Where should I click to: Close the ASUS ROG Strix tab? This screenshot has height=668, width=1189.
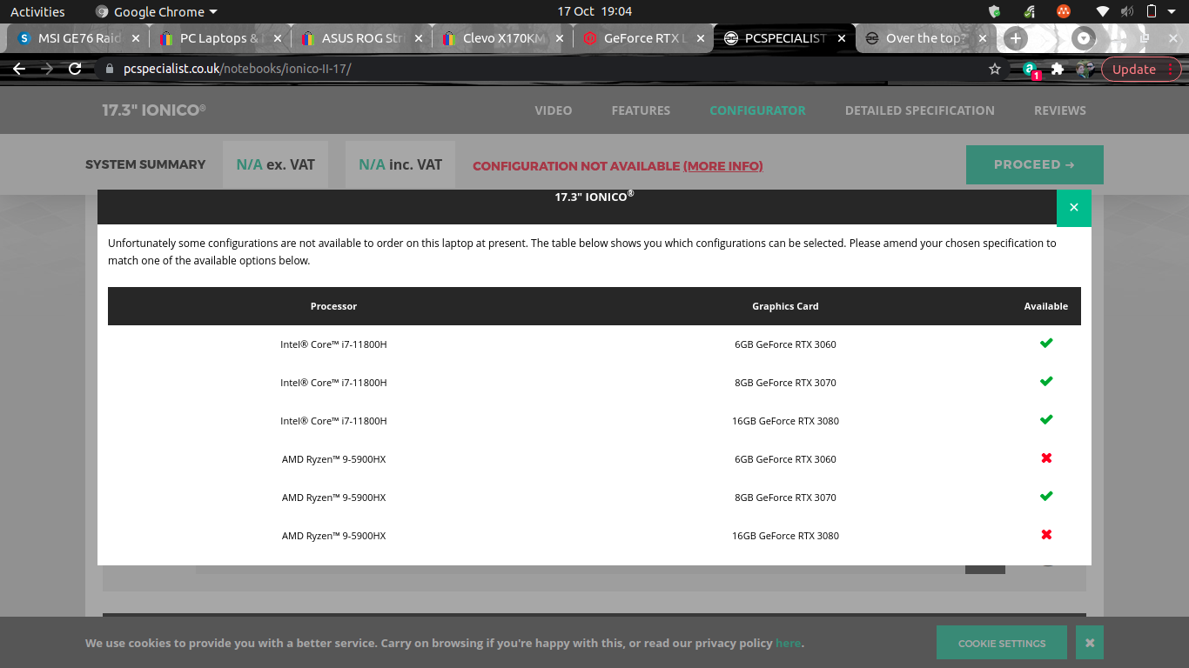point(419,38)
